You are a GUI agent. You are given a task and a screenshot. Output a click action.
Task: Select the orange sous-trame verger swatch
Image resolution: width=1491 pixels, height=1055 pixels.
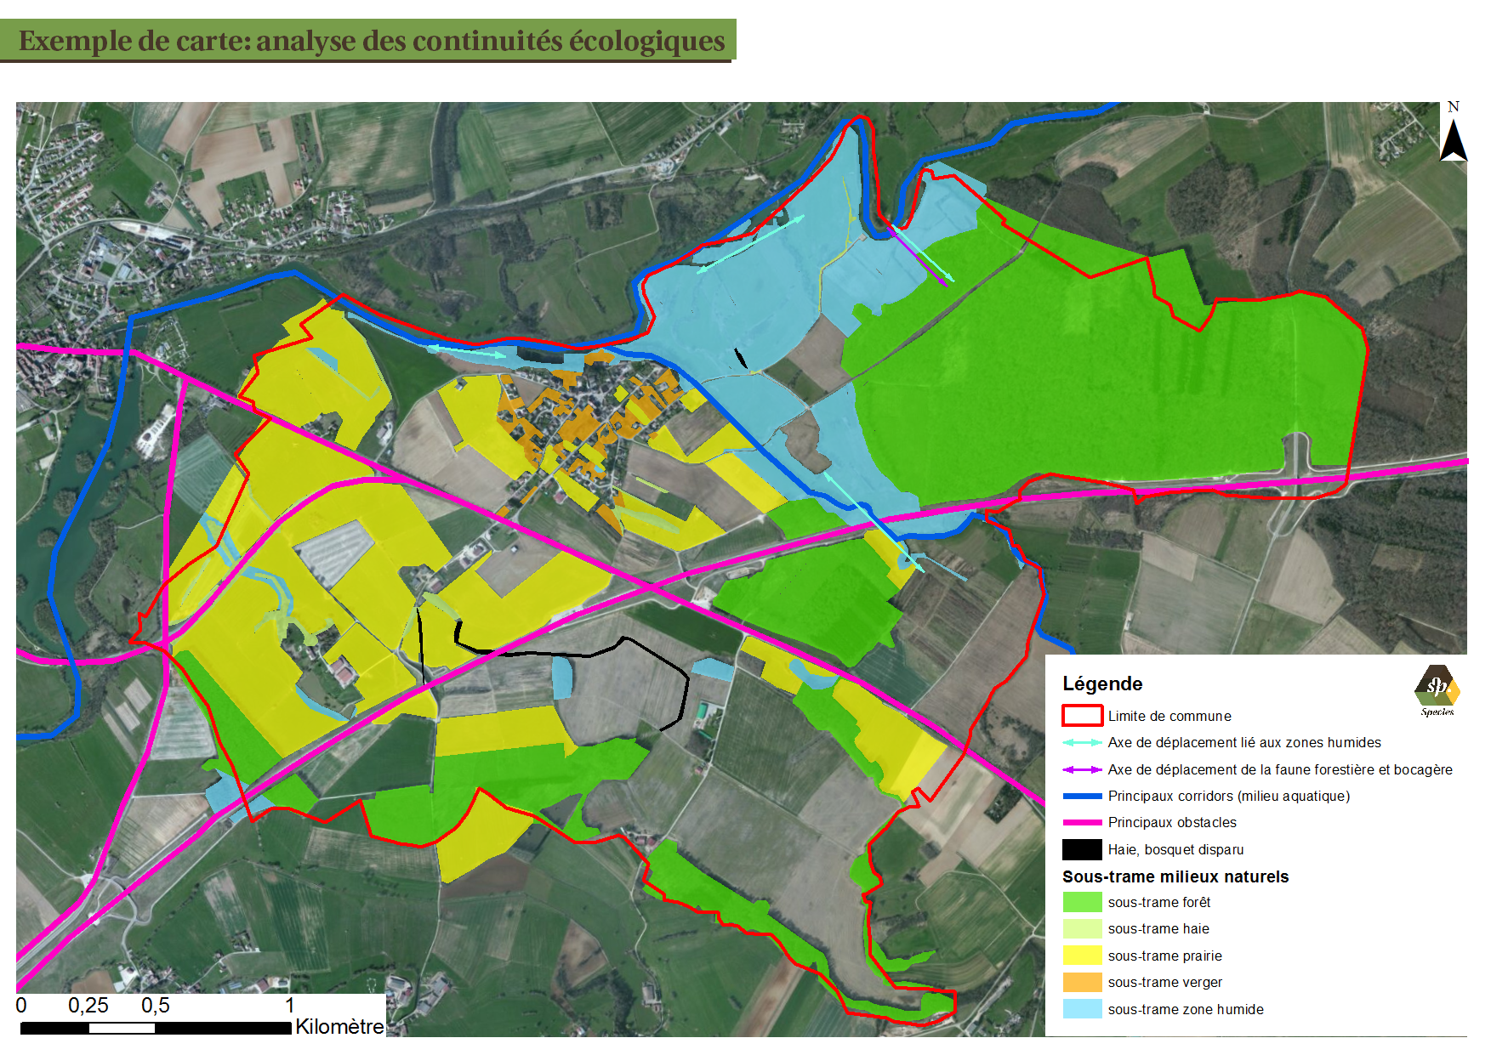point(1082,982)
